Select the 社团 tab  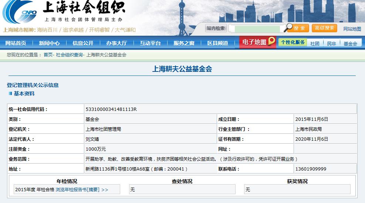(315, 43)
